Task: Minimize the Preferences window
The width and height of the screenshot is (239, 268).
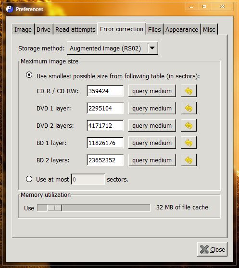Action: coord(191,7)
